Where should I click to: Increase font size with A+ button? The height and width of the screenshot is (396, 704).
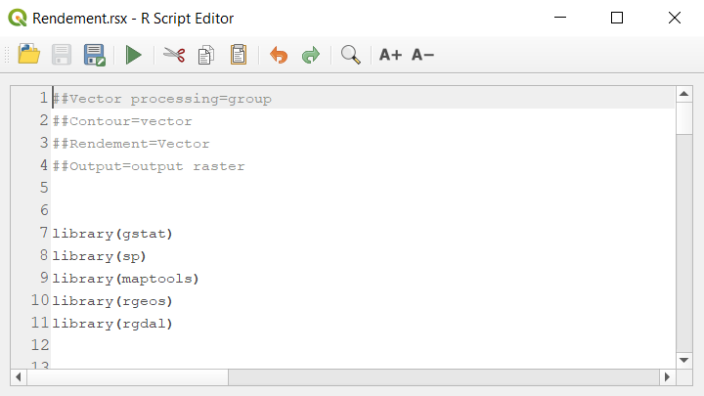tap(390, 55)
